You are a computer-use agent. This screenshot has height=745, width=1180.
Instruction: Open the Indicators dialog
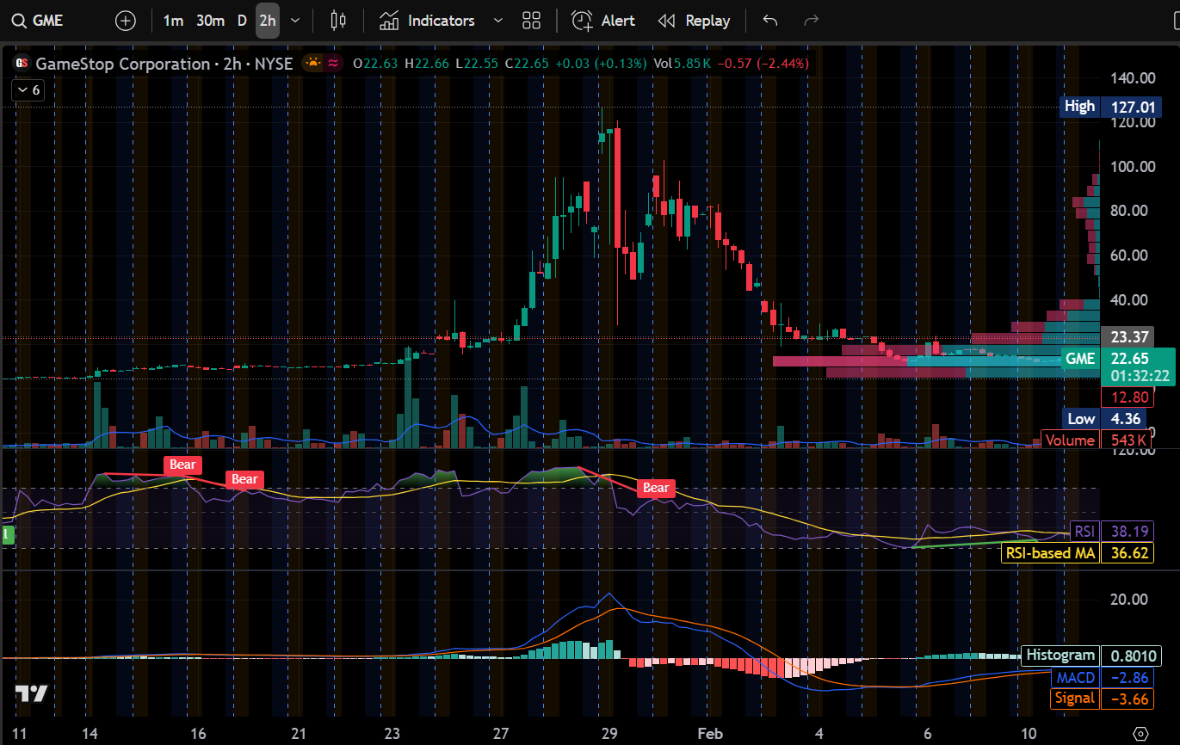(427, 21)
